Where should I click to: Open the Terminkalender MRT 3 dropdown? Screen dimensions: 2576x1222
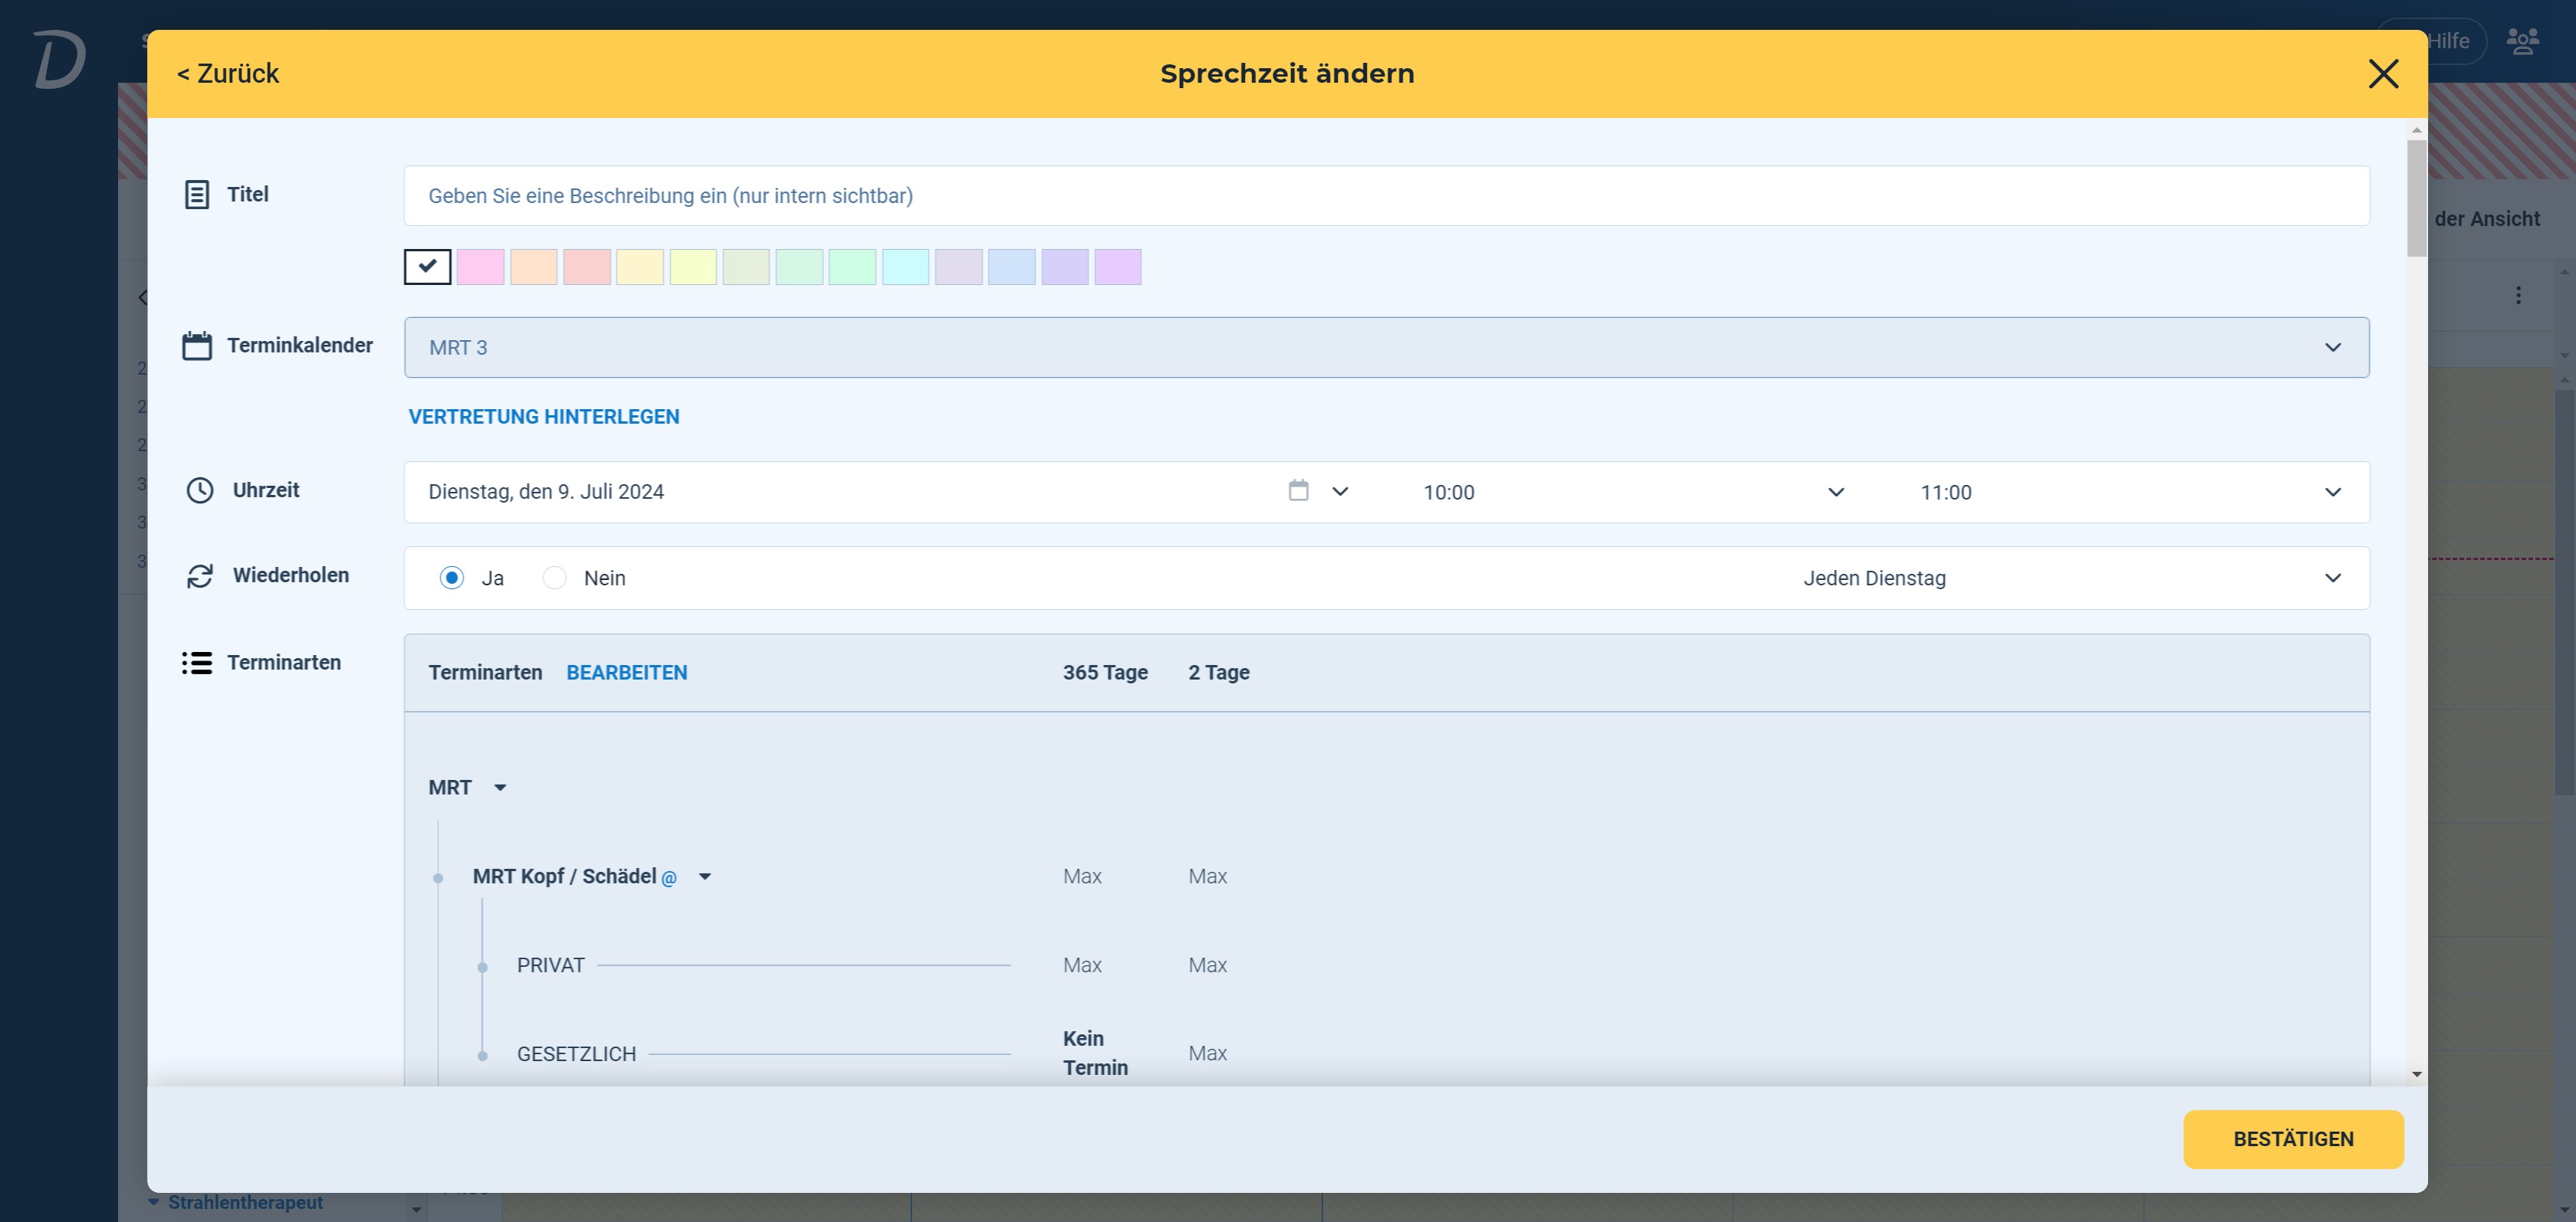[x=1387, y=348]
